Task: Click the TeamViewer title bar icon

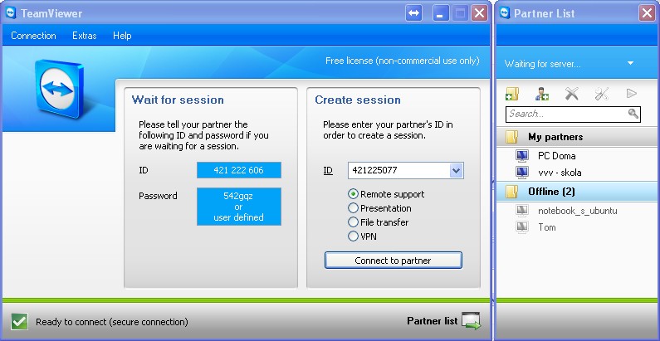Action: pos(11,13)
